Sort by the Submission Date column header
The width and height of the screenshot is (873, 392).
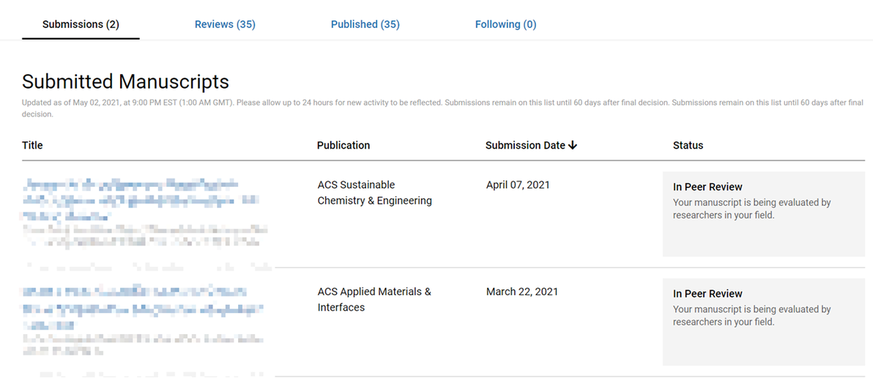(x=525, y=145)
